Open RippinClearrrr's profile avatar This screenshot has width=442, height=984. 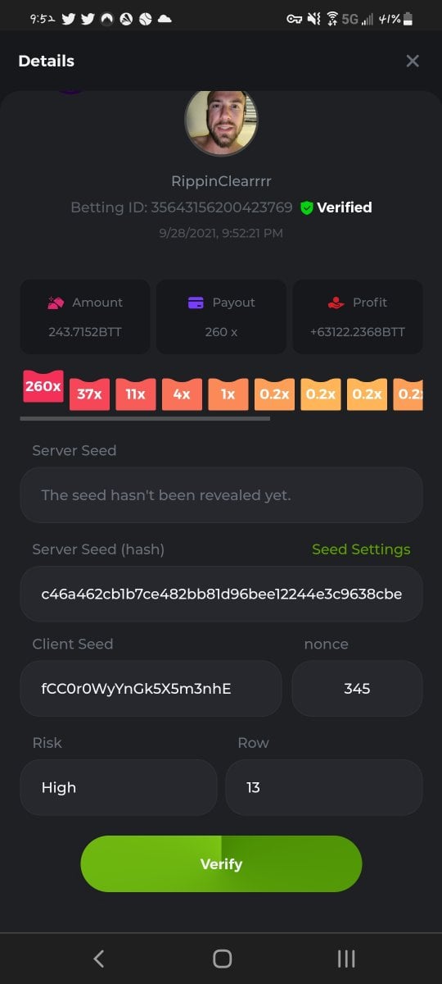pos(221,121)
